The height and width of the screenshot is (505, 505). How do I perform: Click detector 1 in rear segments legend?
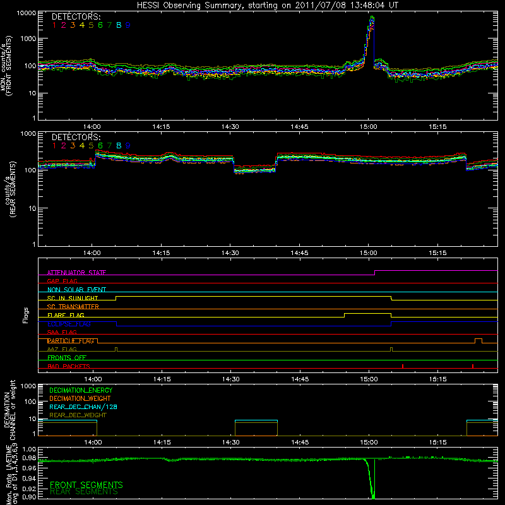[54, 146]
